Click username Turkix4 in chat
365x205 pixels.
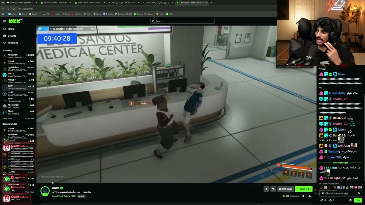point(334,152)
